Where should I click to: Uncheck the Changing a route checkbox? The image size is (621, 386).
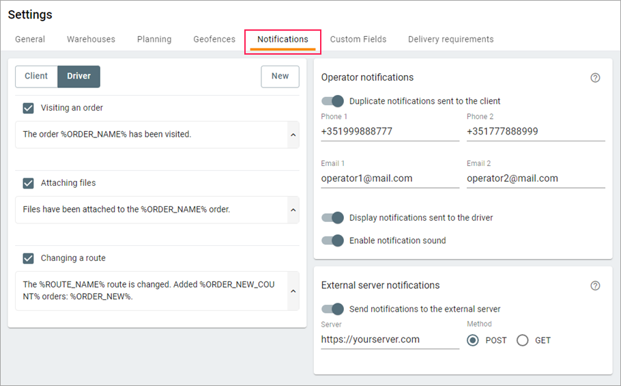pos(29,258)
